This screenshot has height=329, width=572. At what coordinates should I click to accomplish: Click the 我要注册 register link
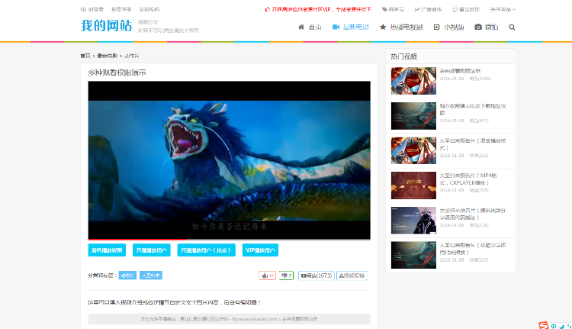pyautogui.click(x=121, y=9)
